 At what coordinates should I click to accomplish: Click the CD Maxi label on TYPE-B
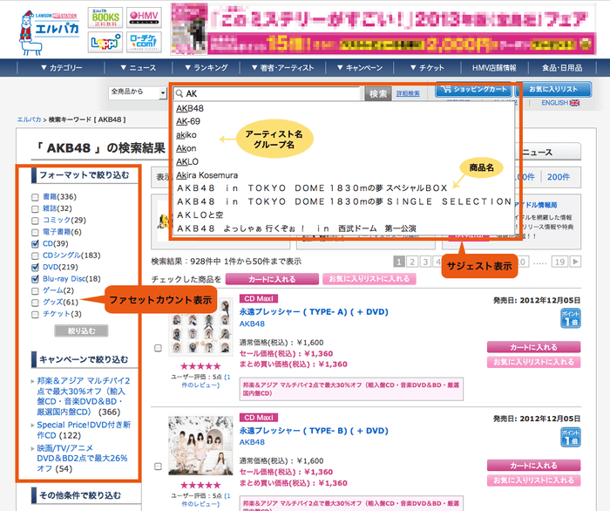point(259,418)
